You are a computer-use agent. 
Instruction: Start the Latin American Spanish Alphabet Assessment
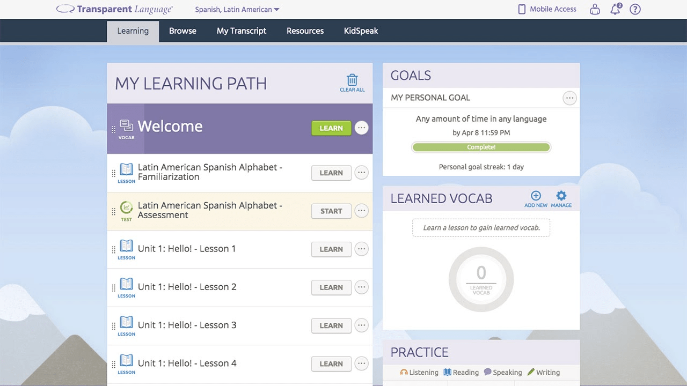(x=331, y=211)
